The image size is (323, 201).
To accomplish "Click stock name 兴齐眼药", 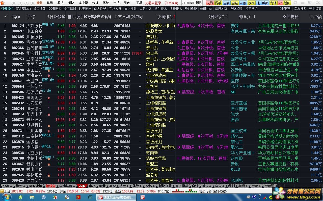I will point(35,120).
